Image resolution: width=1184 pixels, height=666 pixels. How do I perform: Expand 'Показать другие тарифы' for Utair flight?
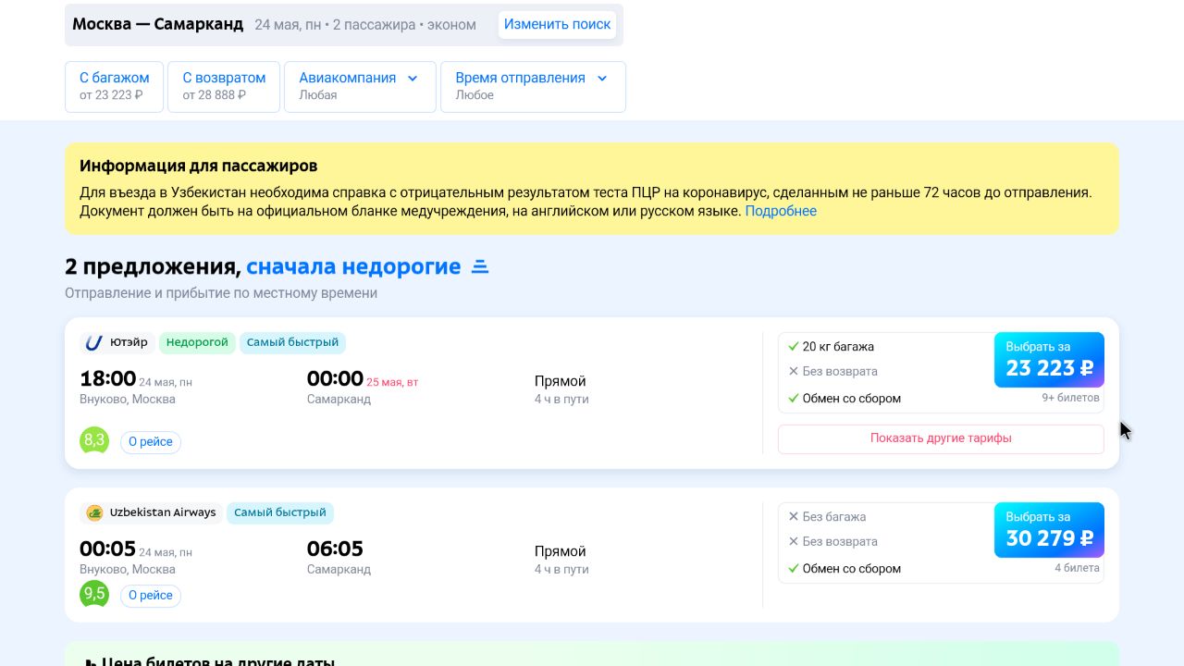coord(941,438)
